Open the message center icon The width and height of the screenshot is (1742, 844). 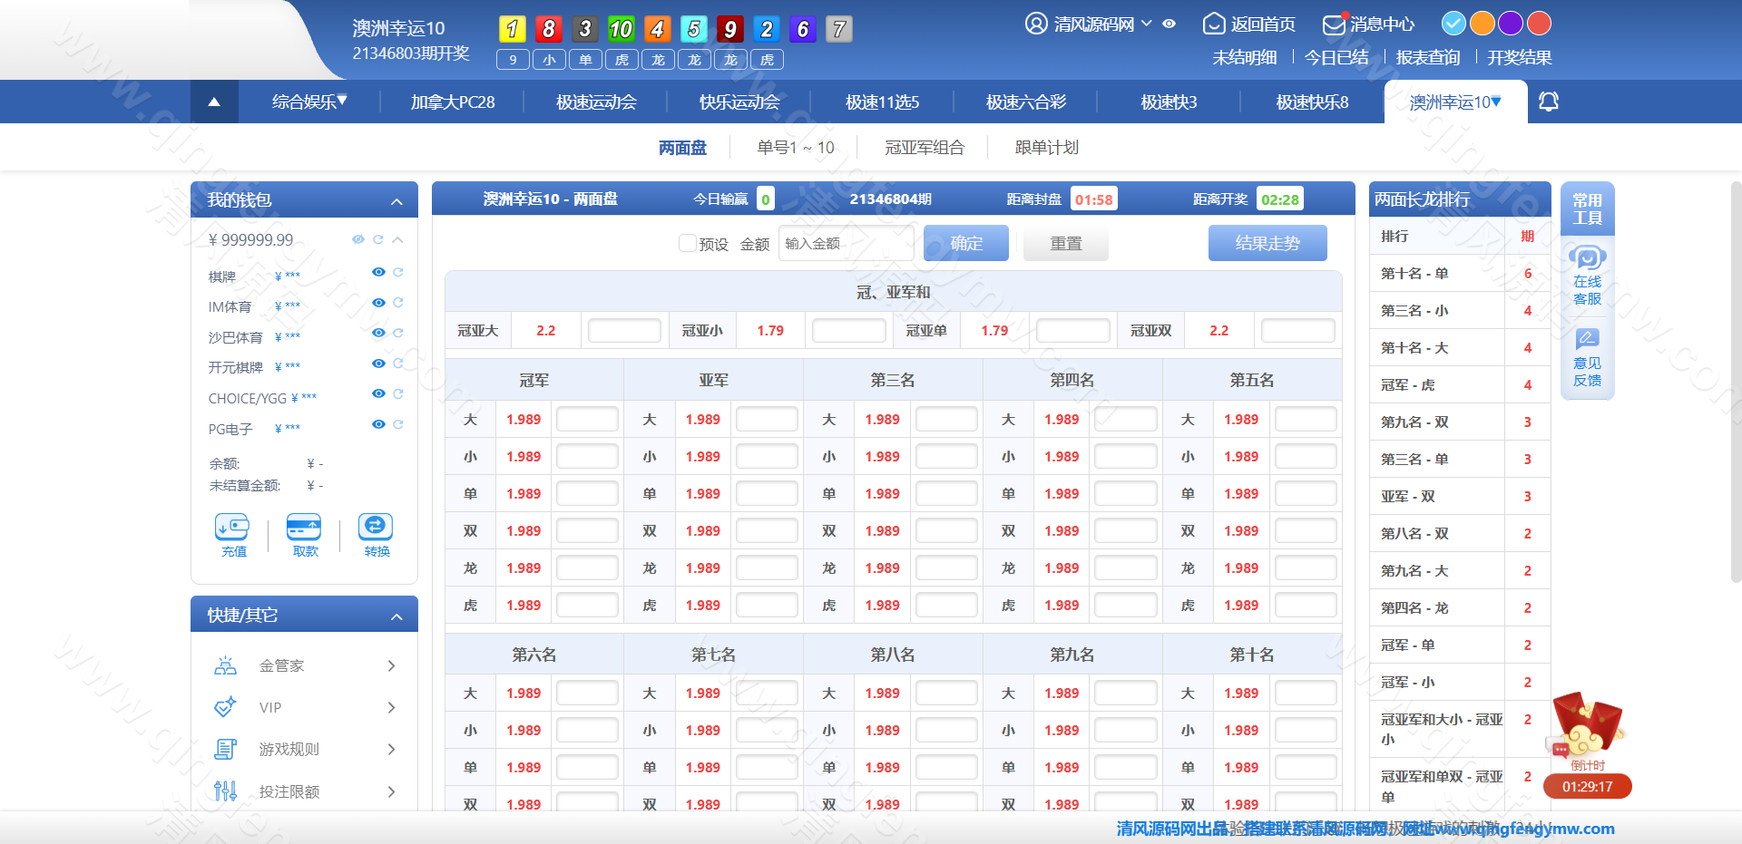point(1334,24)
